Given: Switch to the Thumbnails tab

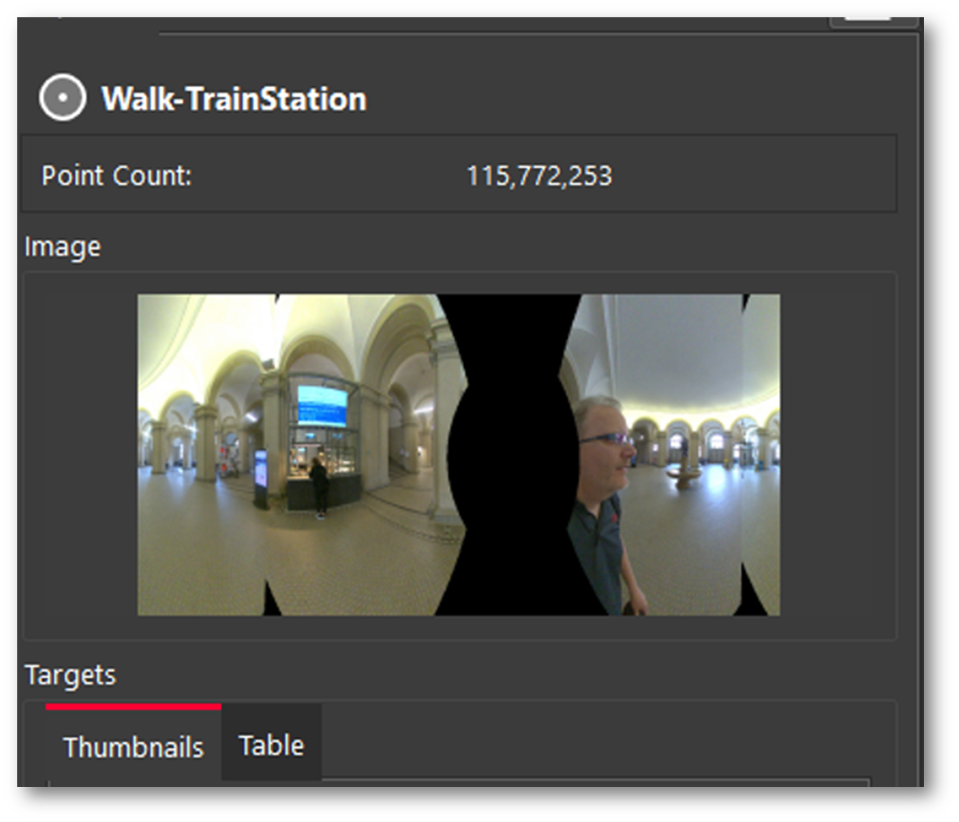Looking at the screenshot, I should click(133, 747).
